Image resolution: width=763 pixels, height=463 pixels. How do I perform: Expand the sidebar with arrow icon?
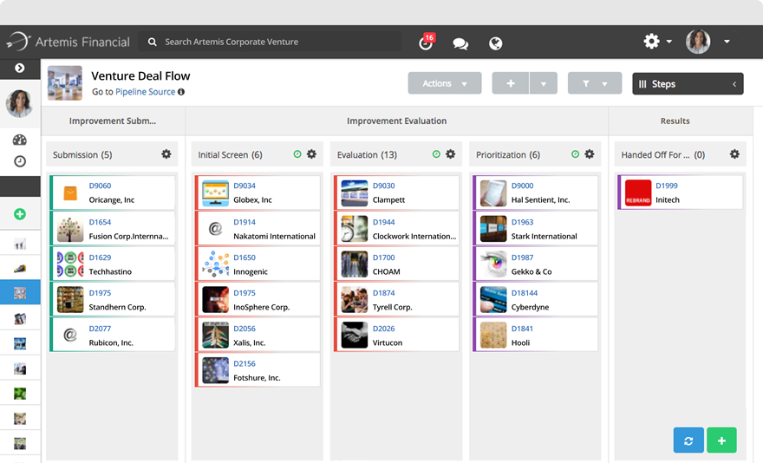pos(19,68)
